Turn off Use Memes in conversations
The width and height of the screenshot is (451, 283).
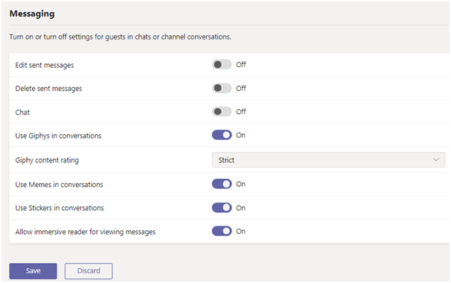(x=222, y=184)
